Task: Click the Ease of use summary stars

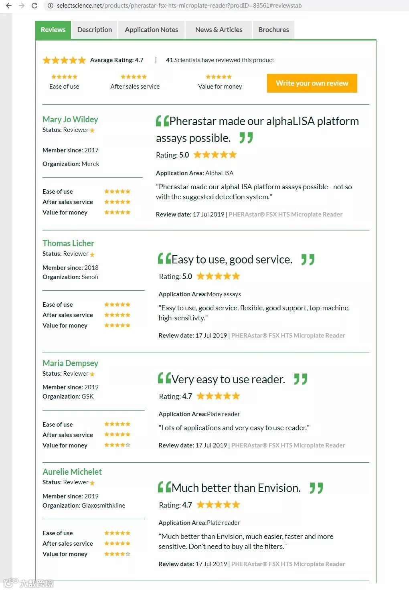Action: click(x=64, y=77)
